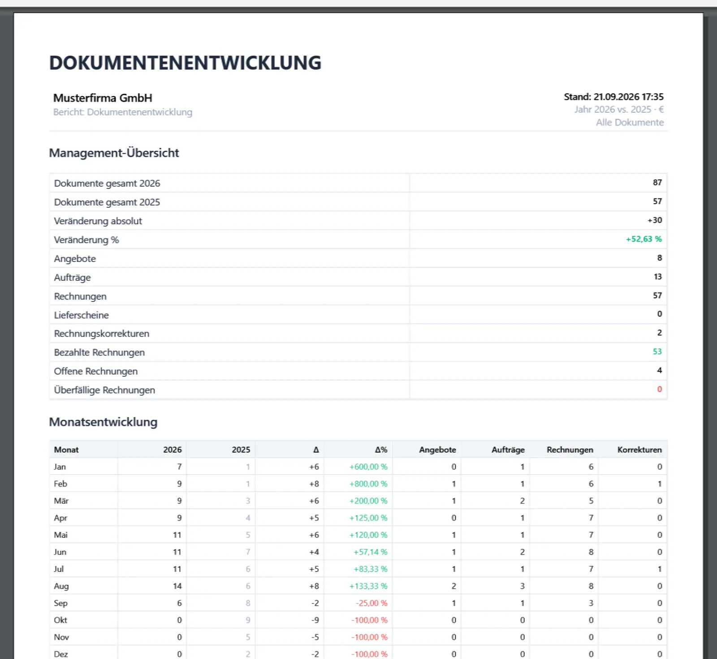
Task: Click the Angebote row in the overview
Action: pyautogui.click(x=358, y=258)
